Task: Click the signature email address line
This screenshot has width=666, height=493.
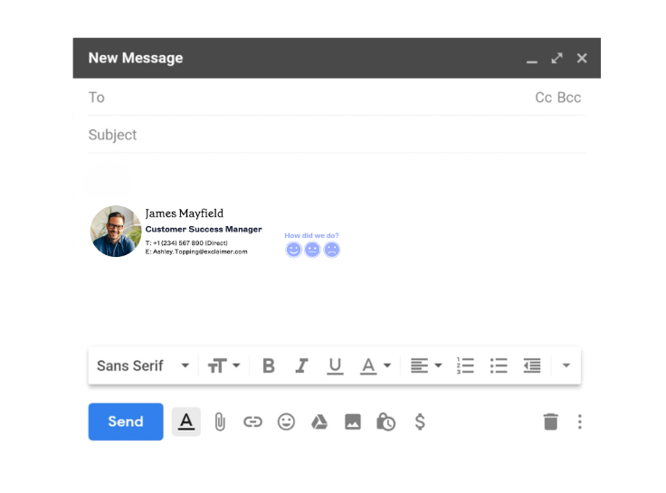Action: point(196,251)
